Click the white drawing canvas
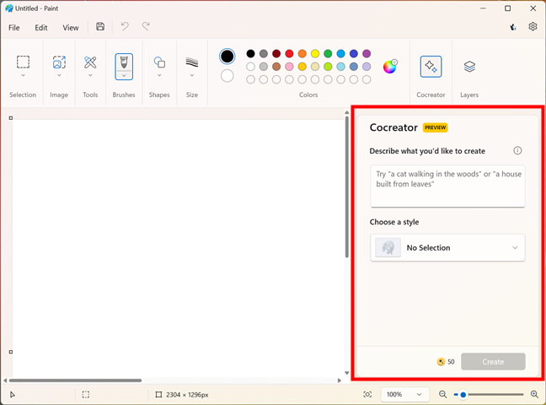Screen dimensions: 546x405 (178, 248)
